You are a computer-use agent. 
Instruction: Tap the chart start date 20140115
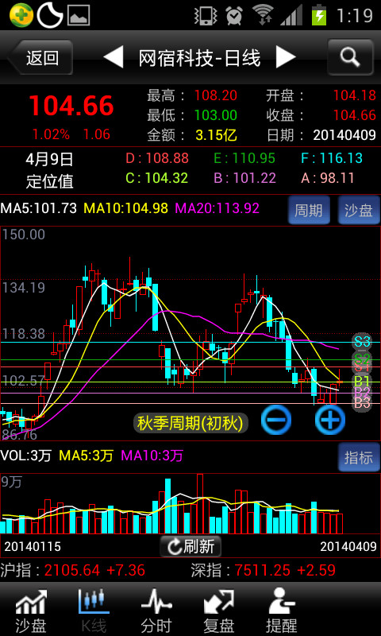click(x=33, y=546)
